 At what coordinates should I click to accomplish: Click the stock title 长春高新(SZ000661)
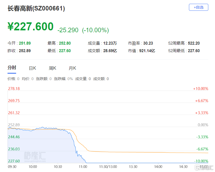pyautogui.click(x=36, y=8)
